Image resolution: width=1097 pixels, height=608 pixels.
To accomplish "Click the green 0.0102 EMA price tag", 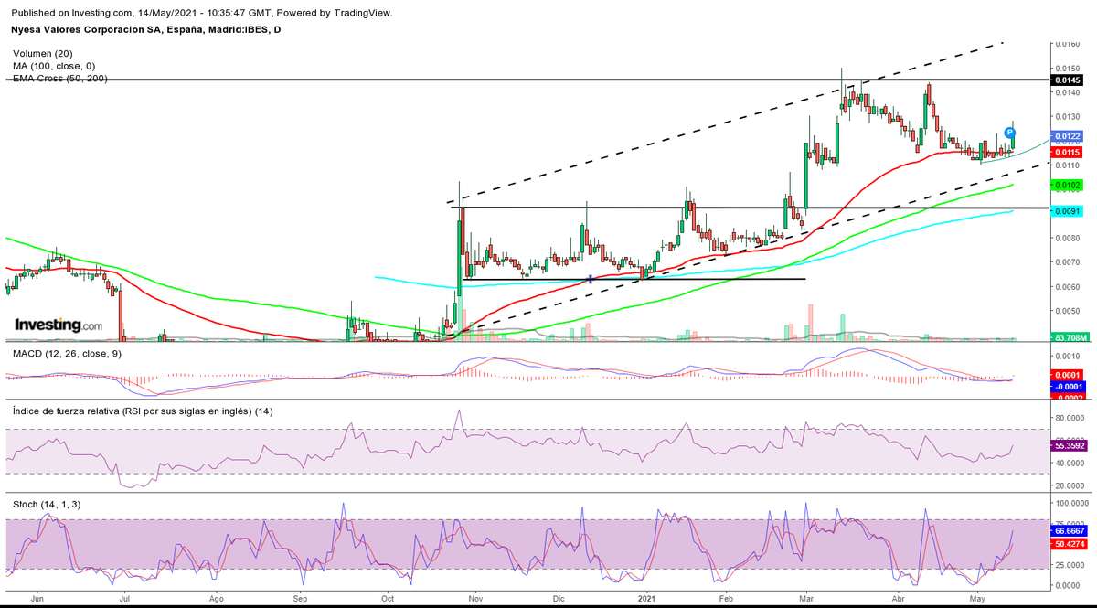I will coord(1068,185).
